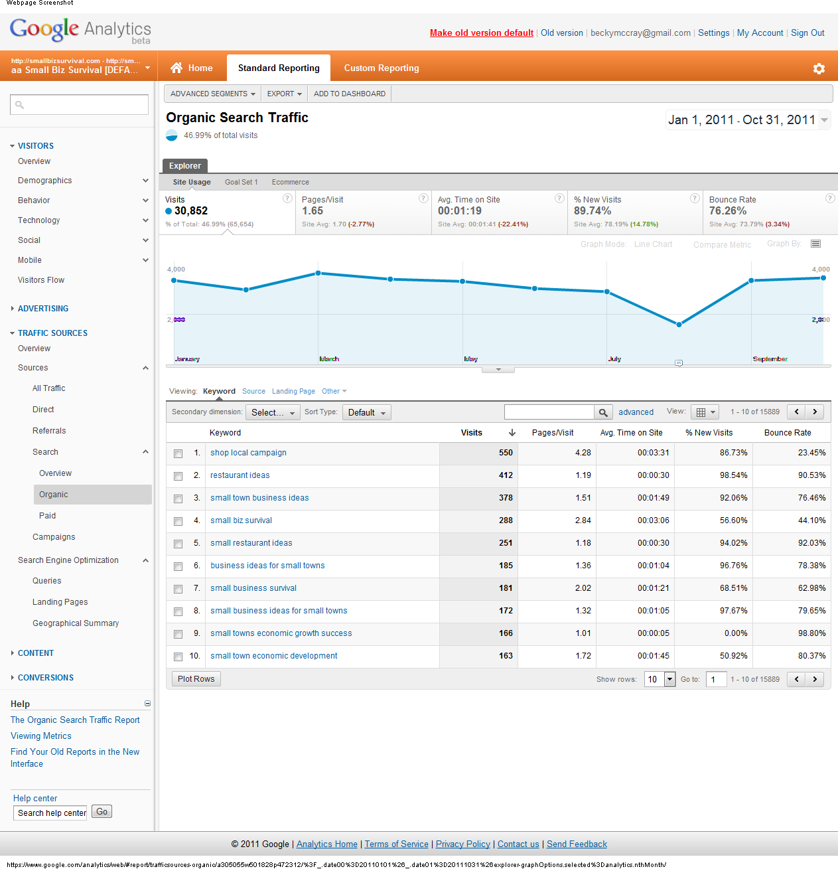Expand the Secondary dimension Select dropdown
This screenshot has height=869, width=838.
coord(273,412)
